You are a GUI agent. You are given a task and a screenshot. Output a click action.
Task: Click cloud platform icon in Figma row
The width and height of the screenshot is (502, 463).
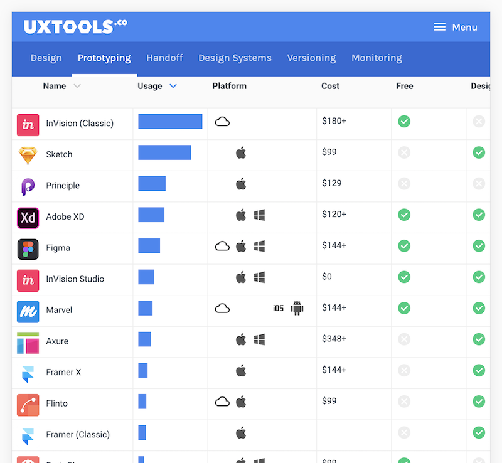pyautogui.click(x=222, y=246)
